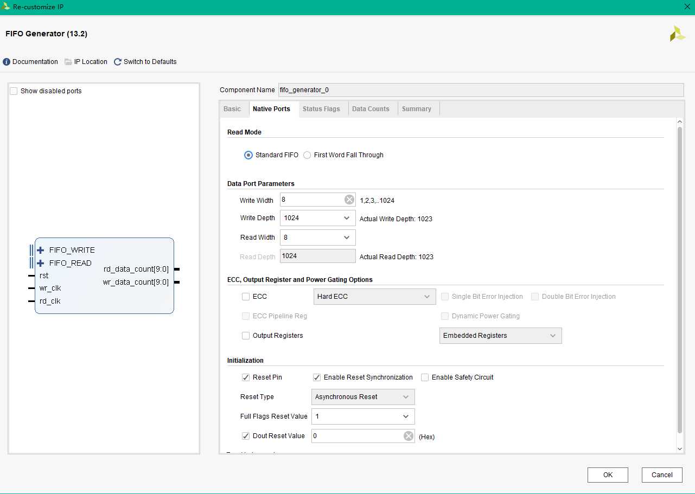Viewport: 695px width, 494px height.
Task: Check Enable Safety Circuit
Action: click(x=425, y=377)
